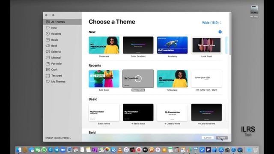This screenshot has width=274, height=154.
Task: Choose Basic White theme in Basic section
Action: click(104, 112)
